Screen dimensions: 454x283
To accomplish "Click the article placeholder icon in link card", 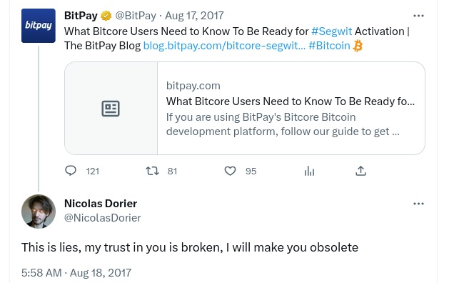I will [x=111, y=109].
